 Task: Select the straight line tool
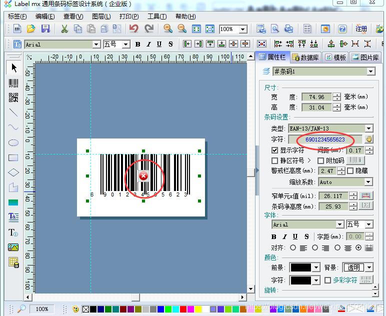(13, 112)
